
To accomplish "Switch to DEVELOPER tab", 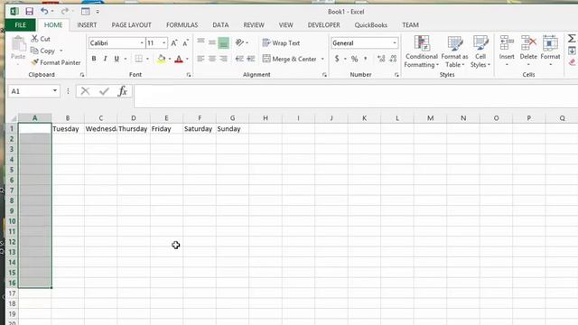I will tap(324, 25).
